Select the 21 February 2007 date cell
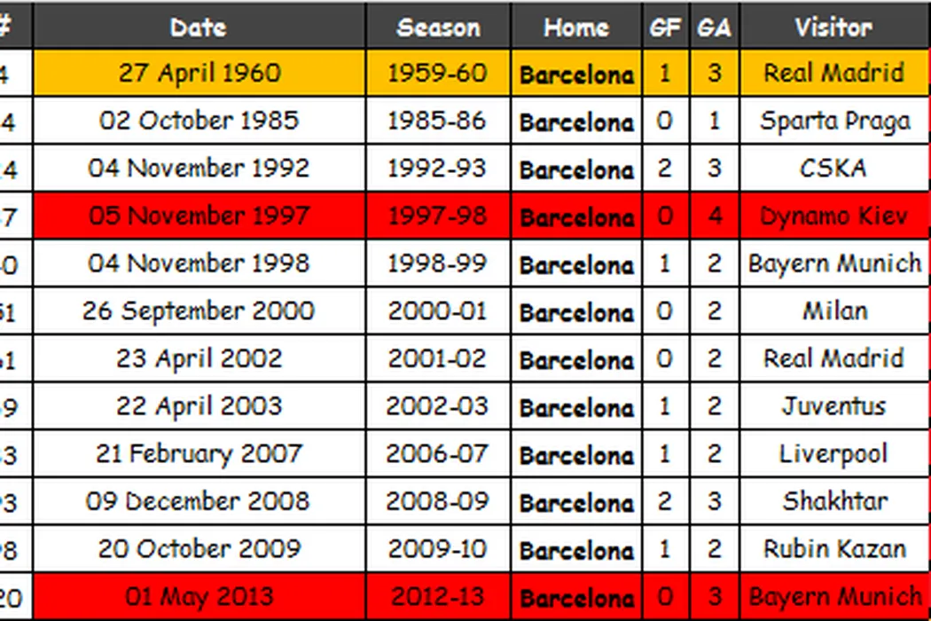The image size is (931, 621). click(199, 454)
